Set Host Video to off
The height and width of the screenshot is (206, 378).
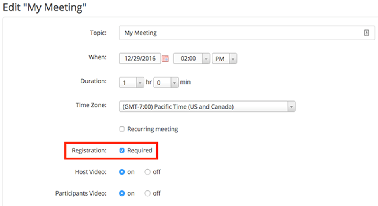(x=147, y=172)
